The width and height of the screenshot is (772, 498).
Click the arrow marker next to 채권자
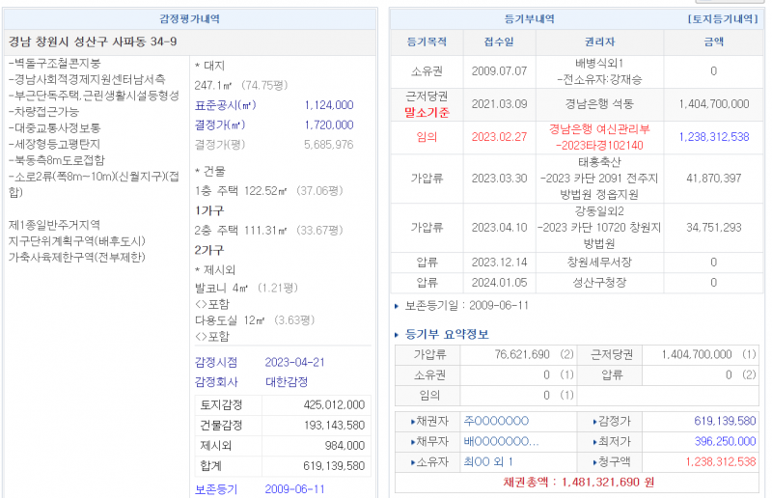coord(413,421)
